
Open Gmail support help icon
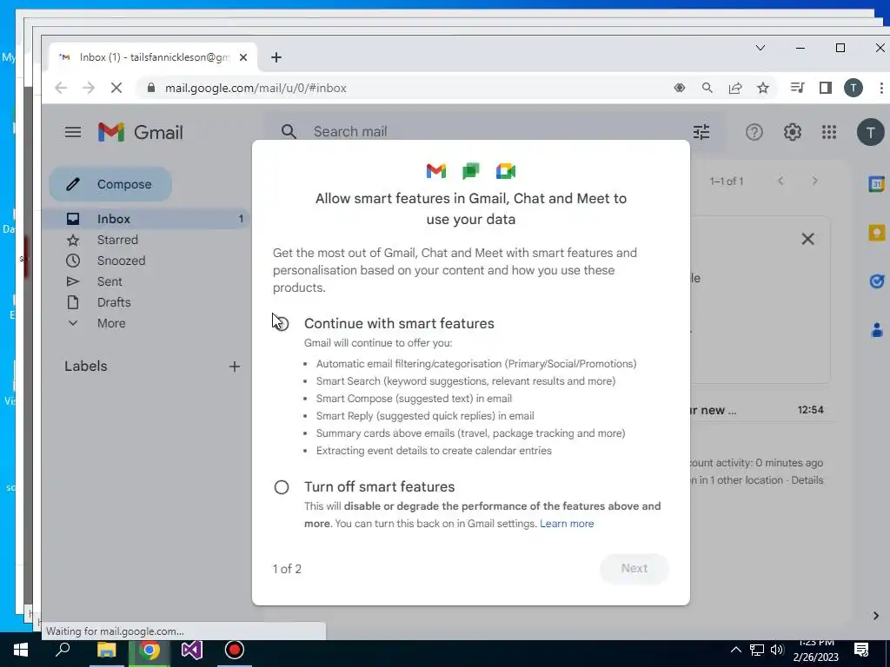[x=754, y=132]
